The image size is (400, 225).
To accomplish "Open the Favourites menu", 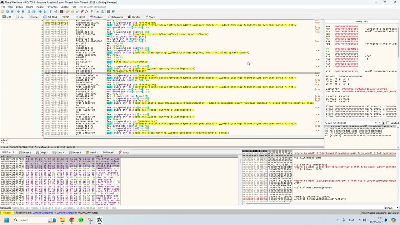I will pyautogui.click(x=52, y=7).
